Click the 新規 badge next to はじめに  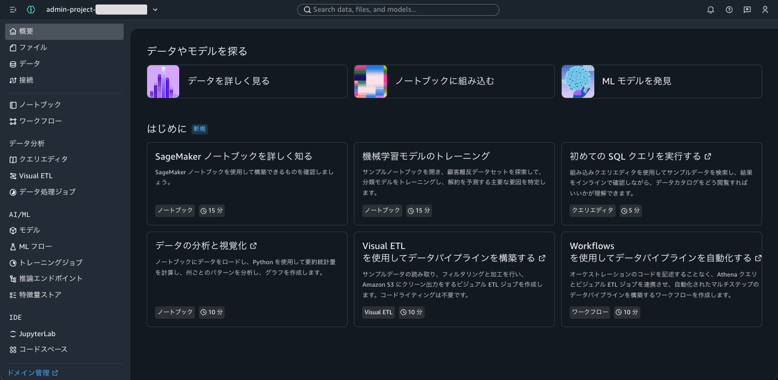(199, 129)
